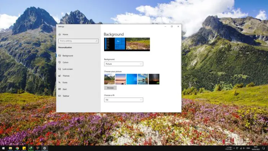Open File Explorer from the taskbar
The height and width of the screenshot is (151, 268).
10,148
